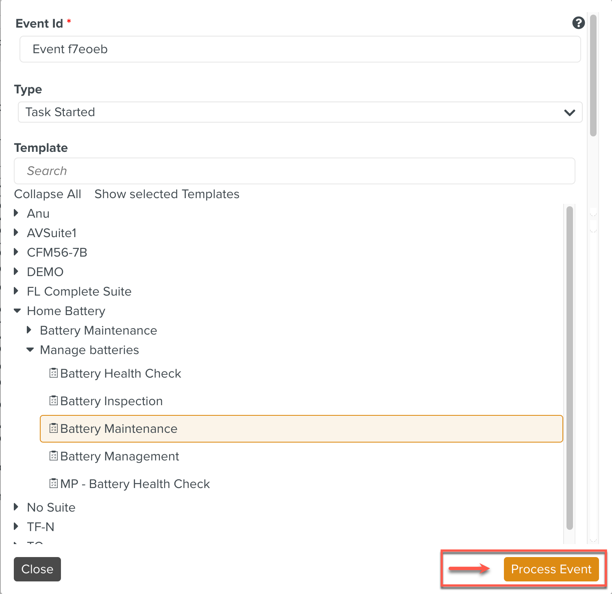Viewport: 612px width, 594px height.
Task: Click the Battery Health Check template icon
Action: tap(53, 373)
